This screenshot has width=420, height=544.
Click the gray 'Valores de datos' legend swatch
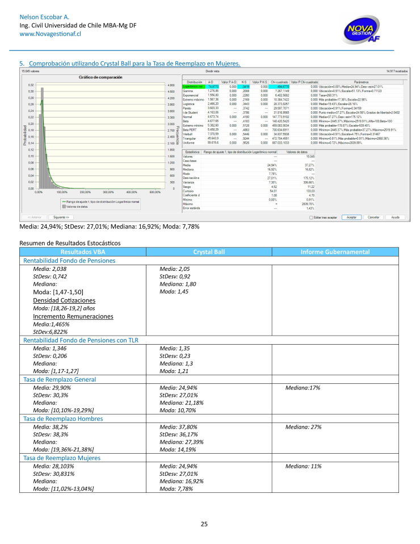click(57, 207)
